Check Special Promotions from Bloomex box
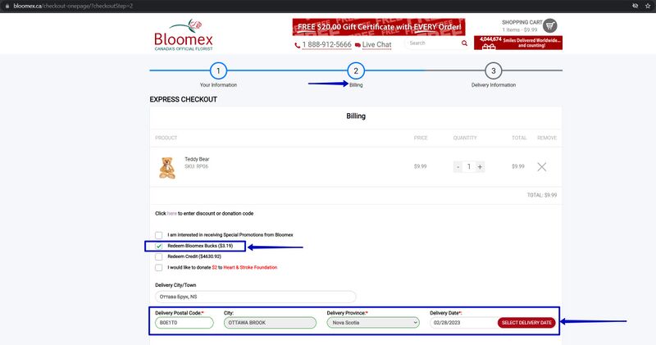The image size is (656, 345). pyautogui.click(x=158, y=235)
